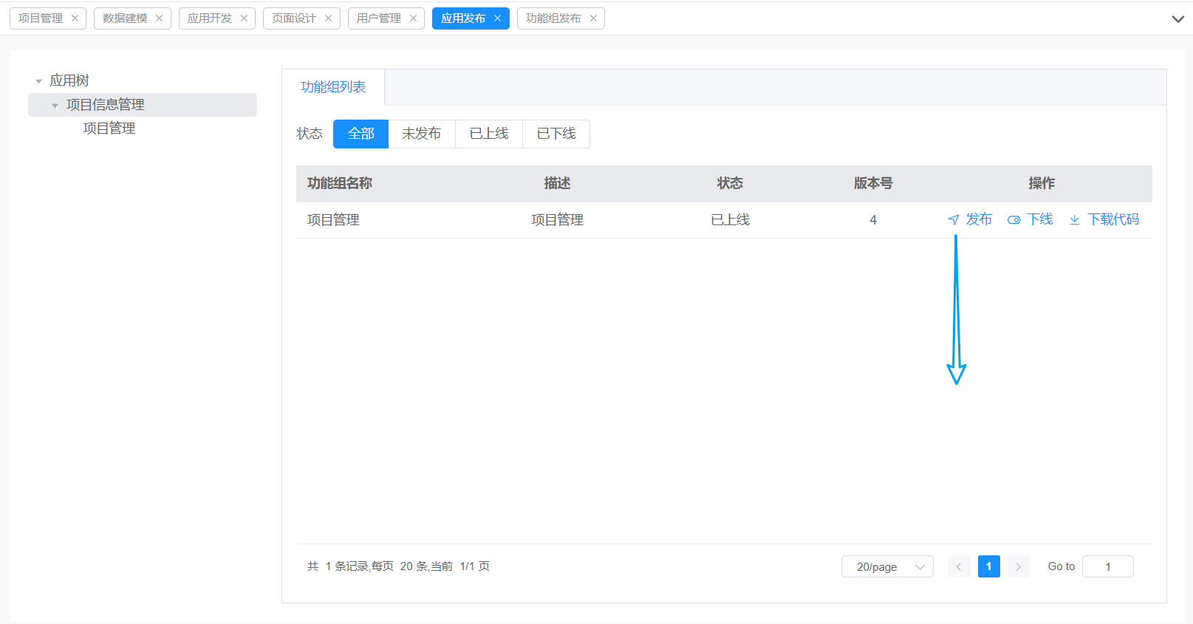Filter list by 未发布 status
Viewport: 1193px width, 624px height.
pyautogui.click(x=421, y=134)
